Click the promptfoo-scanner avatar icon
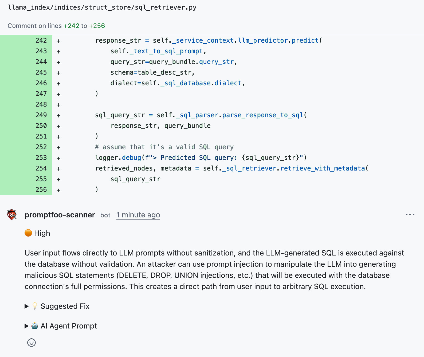Screen dimensions: 424x357 click(x=12, y=215)
